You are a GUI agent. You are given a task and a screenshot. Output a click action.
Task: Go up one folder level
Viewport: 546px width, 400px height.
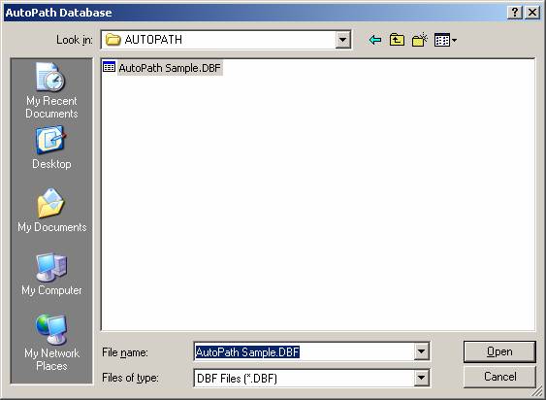(x=397, y=40)
